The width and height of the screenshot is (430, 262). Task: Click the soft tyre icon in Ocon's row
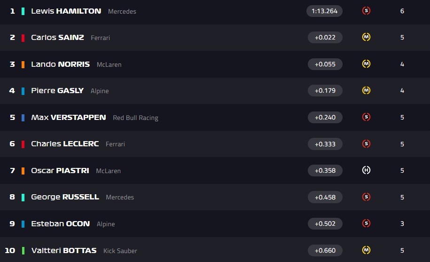[x=366, y=223]
